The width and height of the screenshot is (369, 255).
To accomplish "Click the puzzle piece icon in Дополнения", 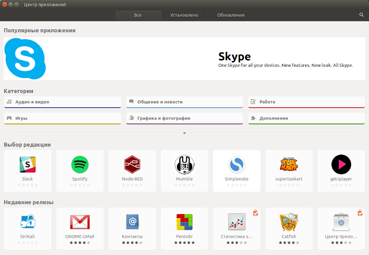I will [253, 118].
